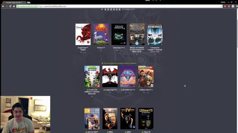
Task: Open the Wing Commander IV cover art
Action: (128, 119)
